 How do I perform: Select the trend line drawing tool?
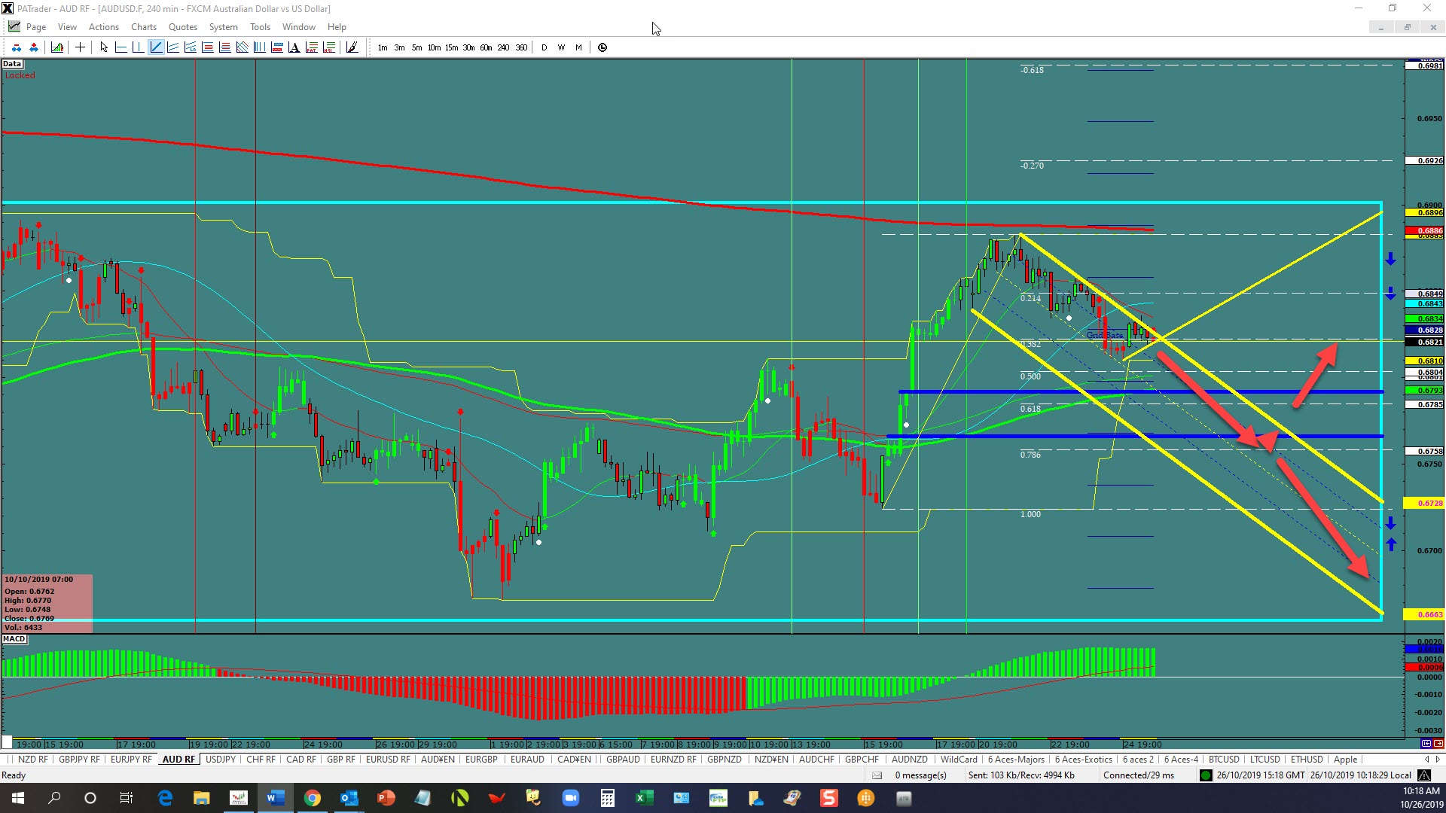tap(156, 47)
